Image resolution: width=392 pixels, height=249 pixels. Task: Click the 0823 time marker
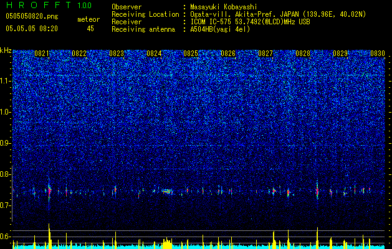pos(117,54)
